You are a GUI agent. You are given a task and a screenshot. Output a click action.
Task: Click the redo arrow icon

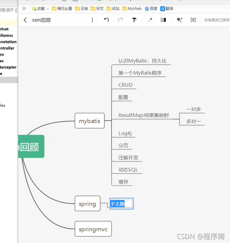coord(120,20)
